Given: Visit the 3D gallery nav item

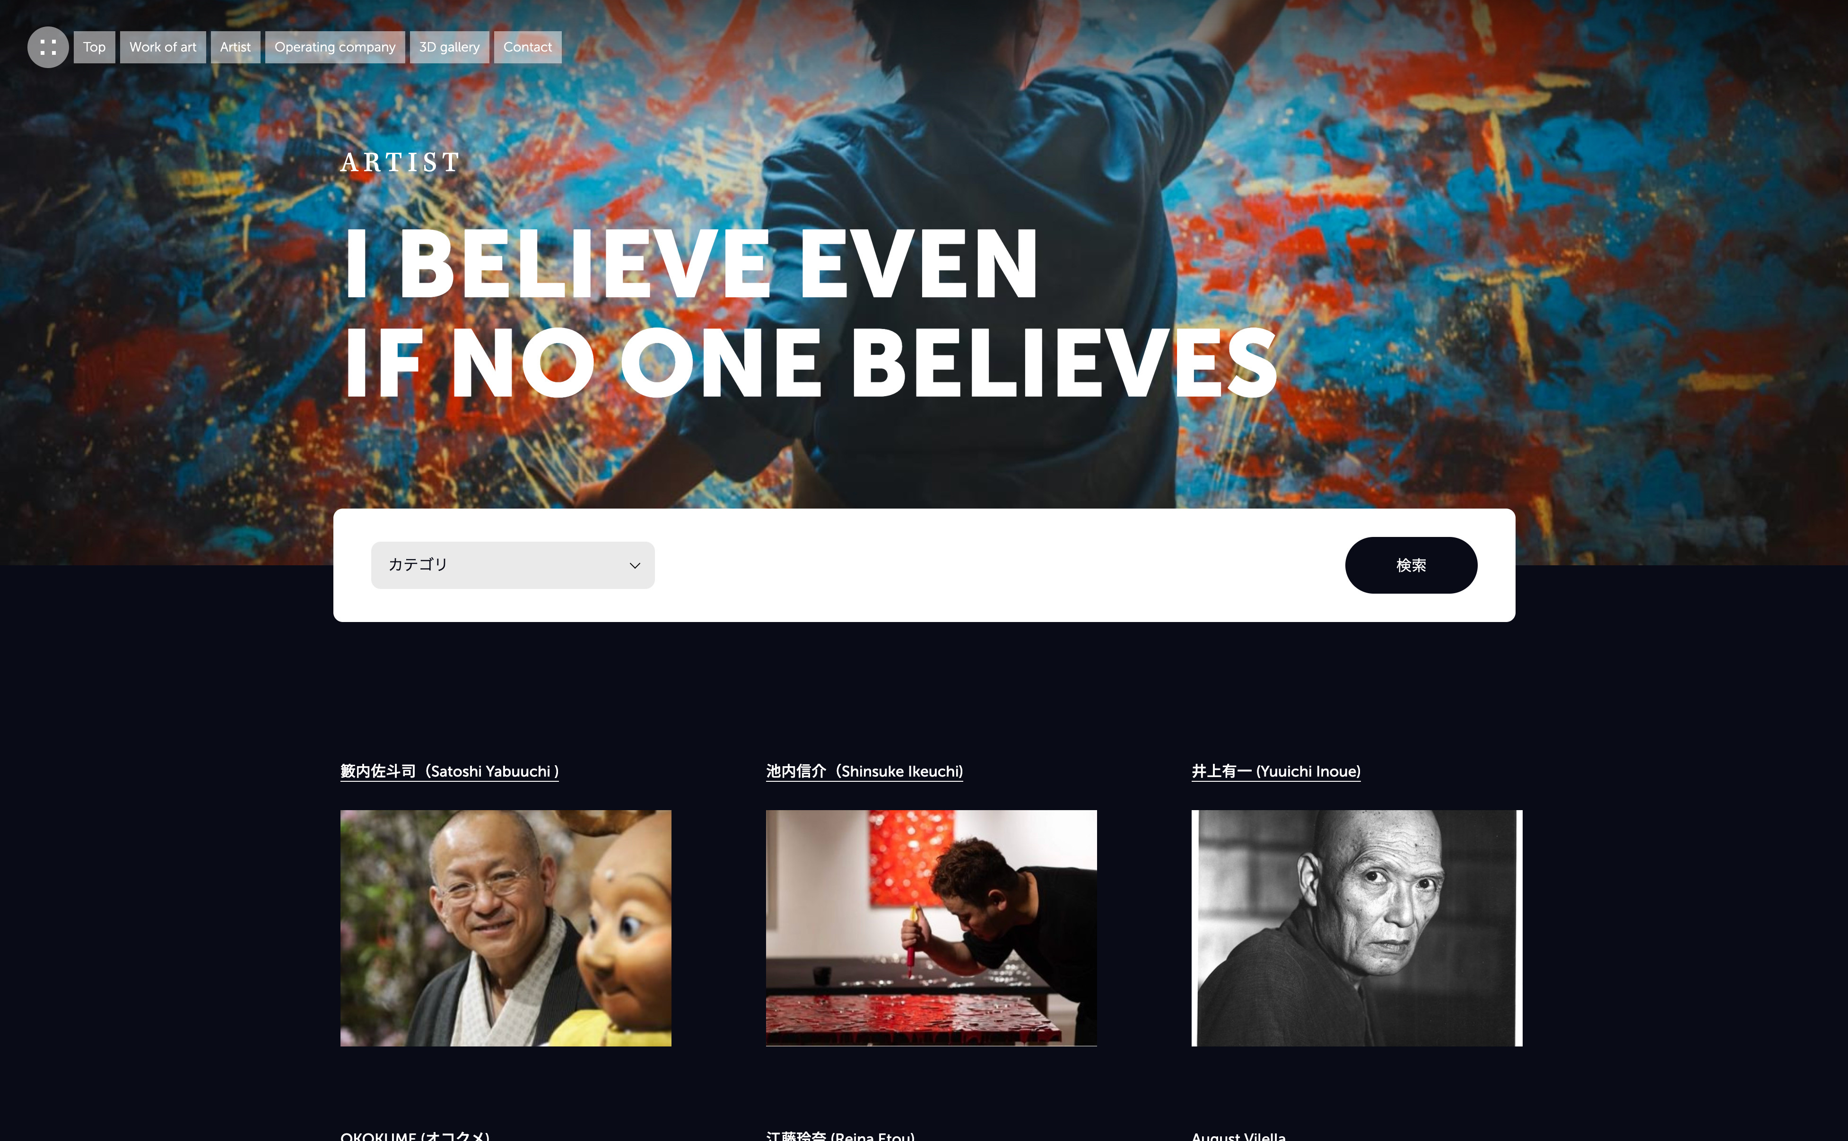Looking at the screenshot, I should [x=449, y=47].
